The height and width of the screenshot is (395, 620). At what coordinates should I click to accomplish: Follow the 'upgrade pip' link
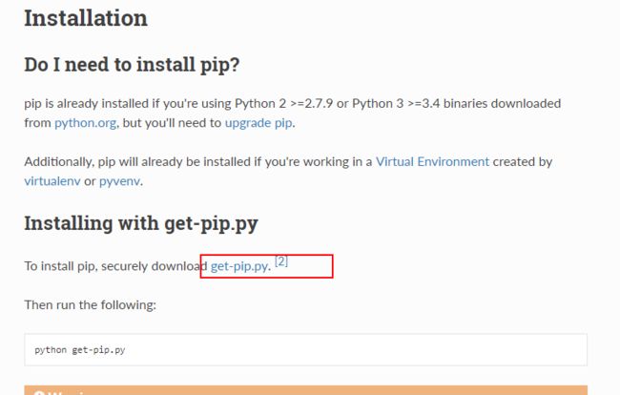point(258,123)
